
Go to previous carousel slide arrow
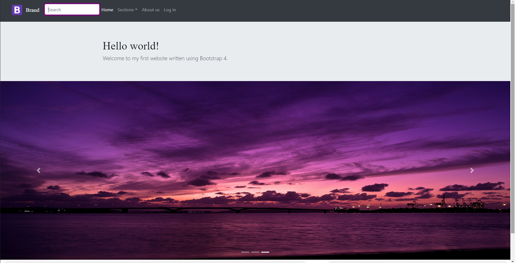click(x=38, y=170)
